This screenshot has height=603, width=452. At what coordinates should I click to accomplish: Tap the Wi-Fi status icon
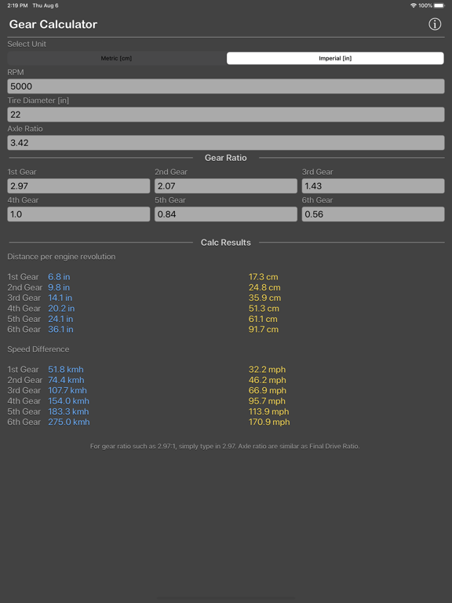tap(414, 5)
